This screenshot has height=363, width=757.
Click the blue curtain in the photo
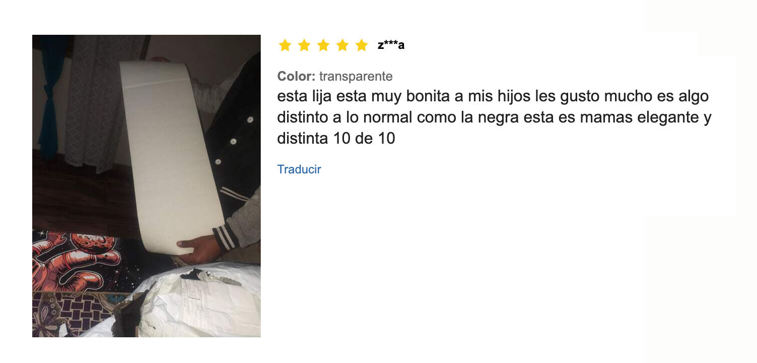point(50,96)
